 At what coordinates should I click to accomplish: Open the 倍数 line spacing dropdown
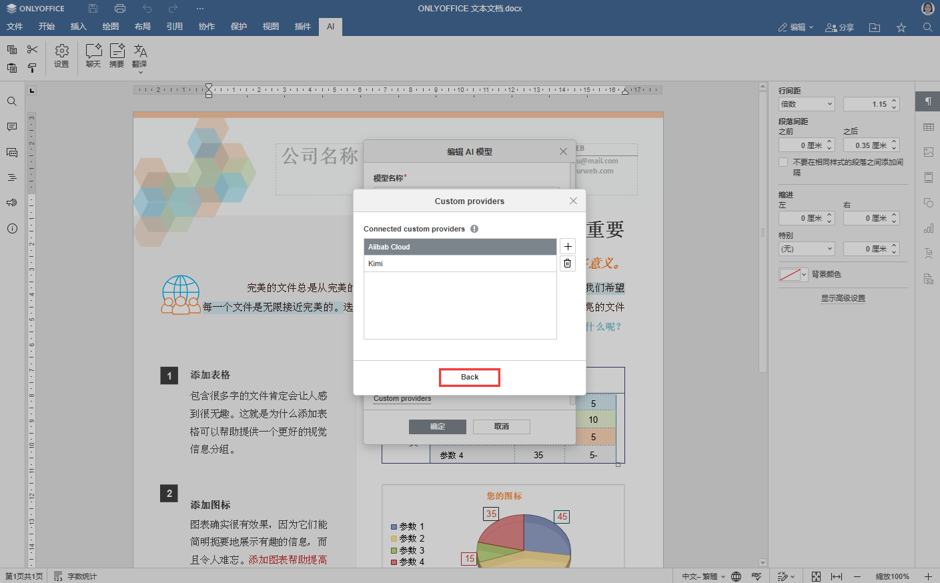pos(807,104)
